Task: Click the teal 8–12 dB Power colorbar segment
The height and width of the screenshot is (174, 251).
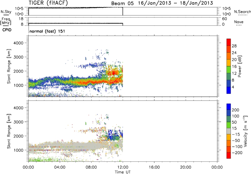Action: click(229, 77)
